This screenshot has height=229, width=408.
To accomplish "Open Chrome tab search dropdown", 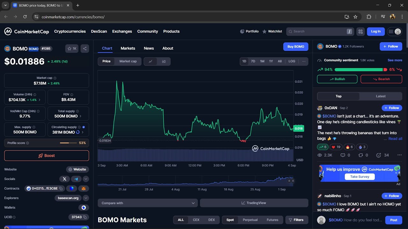I will [x=5, y=5].
